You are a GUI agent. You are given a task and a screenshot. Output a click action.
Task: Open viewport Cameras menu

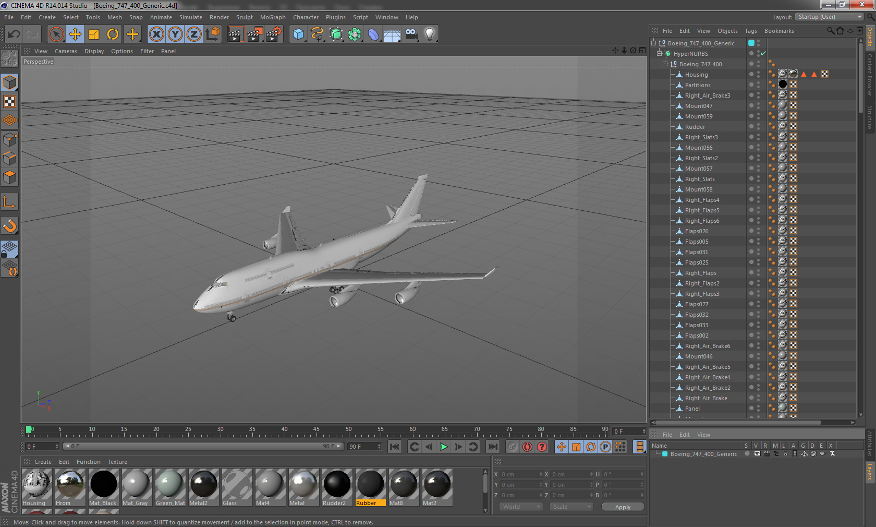point(66,51)
